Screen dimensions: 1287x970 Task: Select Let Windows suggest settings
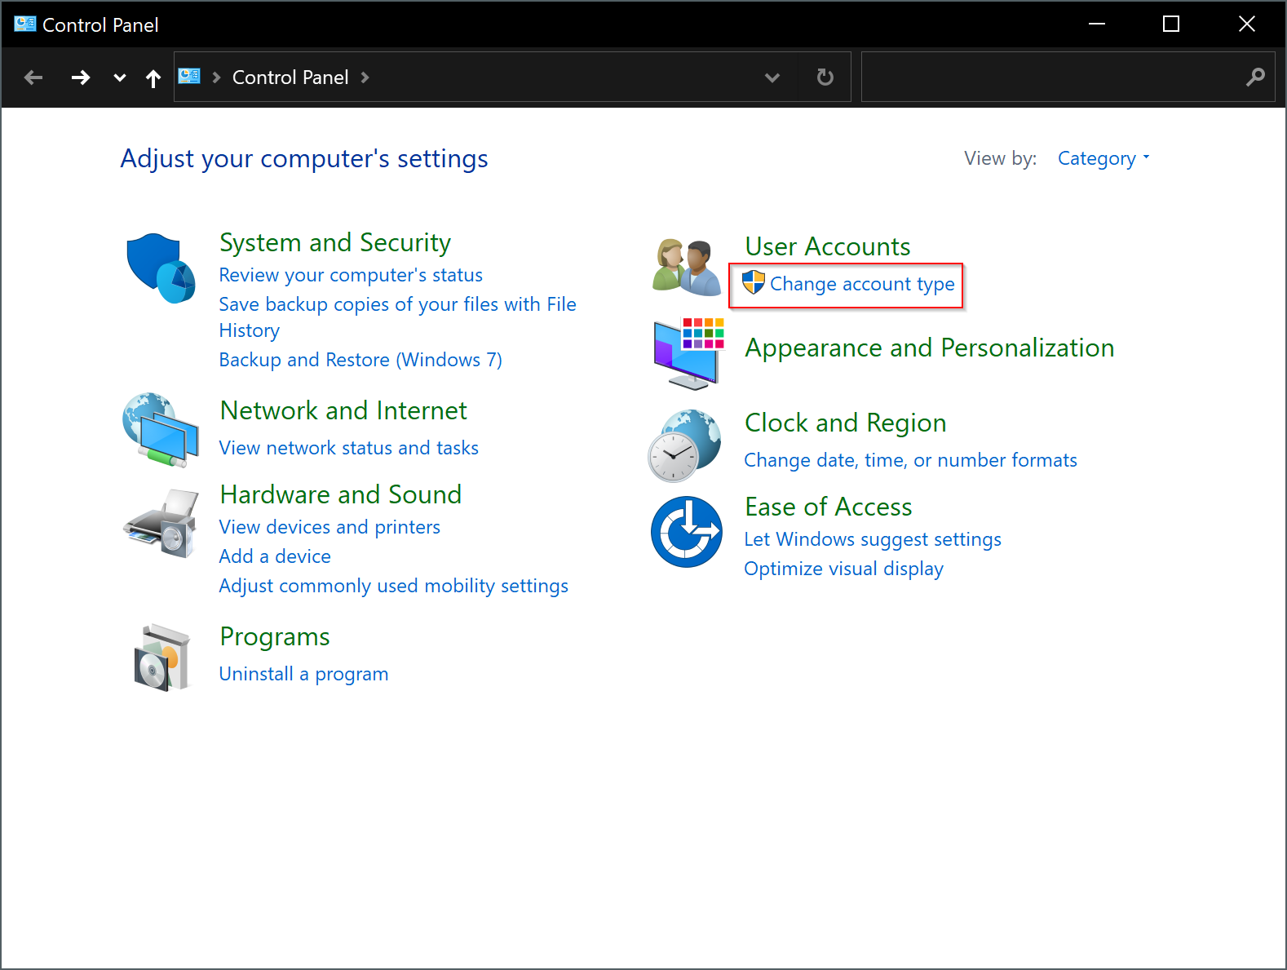point(873,539)
